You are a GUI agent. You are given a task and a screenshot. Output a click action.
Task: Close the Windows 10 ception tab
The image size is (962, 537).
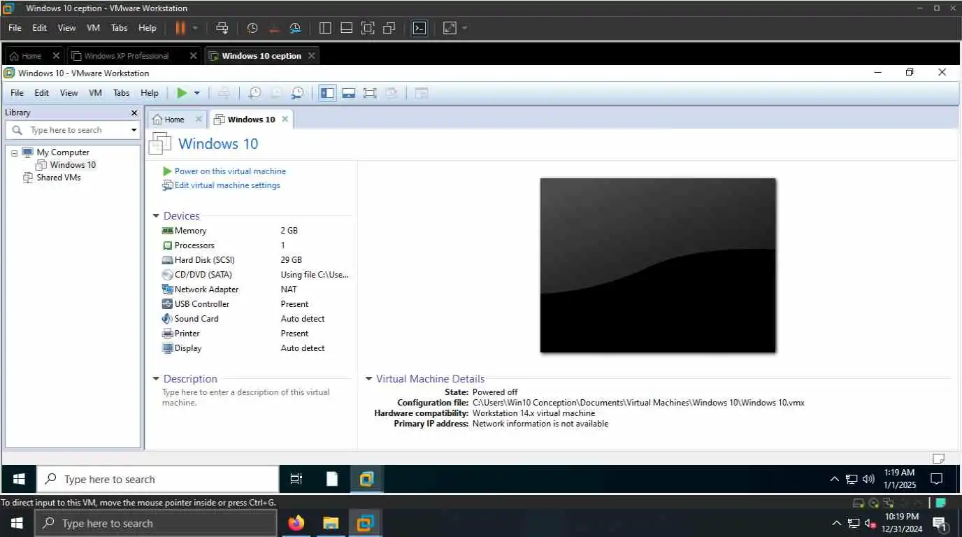tap(312, 56)
